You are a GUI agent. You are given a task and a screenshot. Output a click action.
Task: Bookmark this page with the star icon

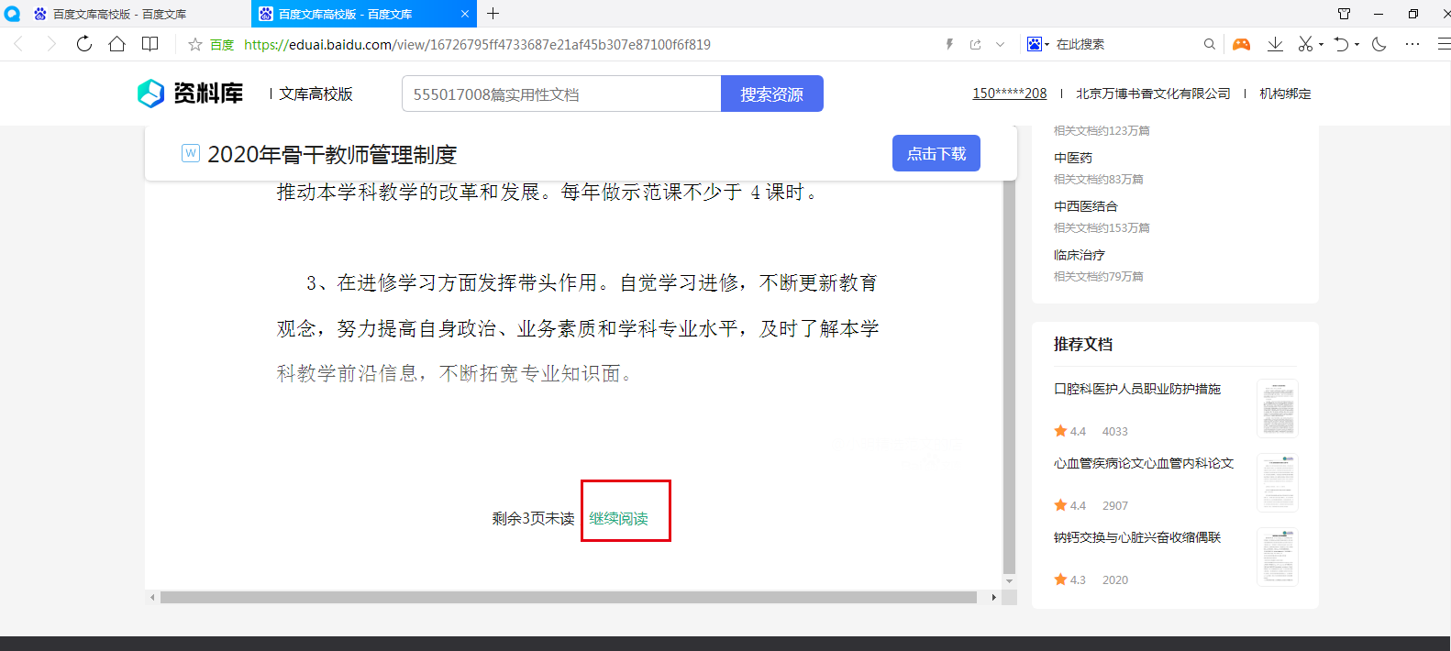coord(194,44)
